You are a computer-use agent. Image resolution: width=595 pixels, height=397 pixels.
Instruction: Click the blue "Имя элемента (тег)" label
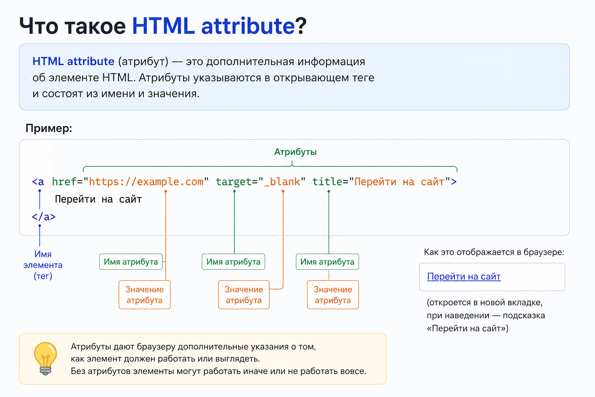(x=43, y=265)
